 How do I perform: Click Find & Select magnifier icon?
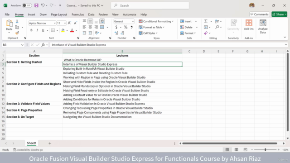(217, 27)
